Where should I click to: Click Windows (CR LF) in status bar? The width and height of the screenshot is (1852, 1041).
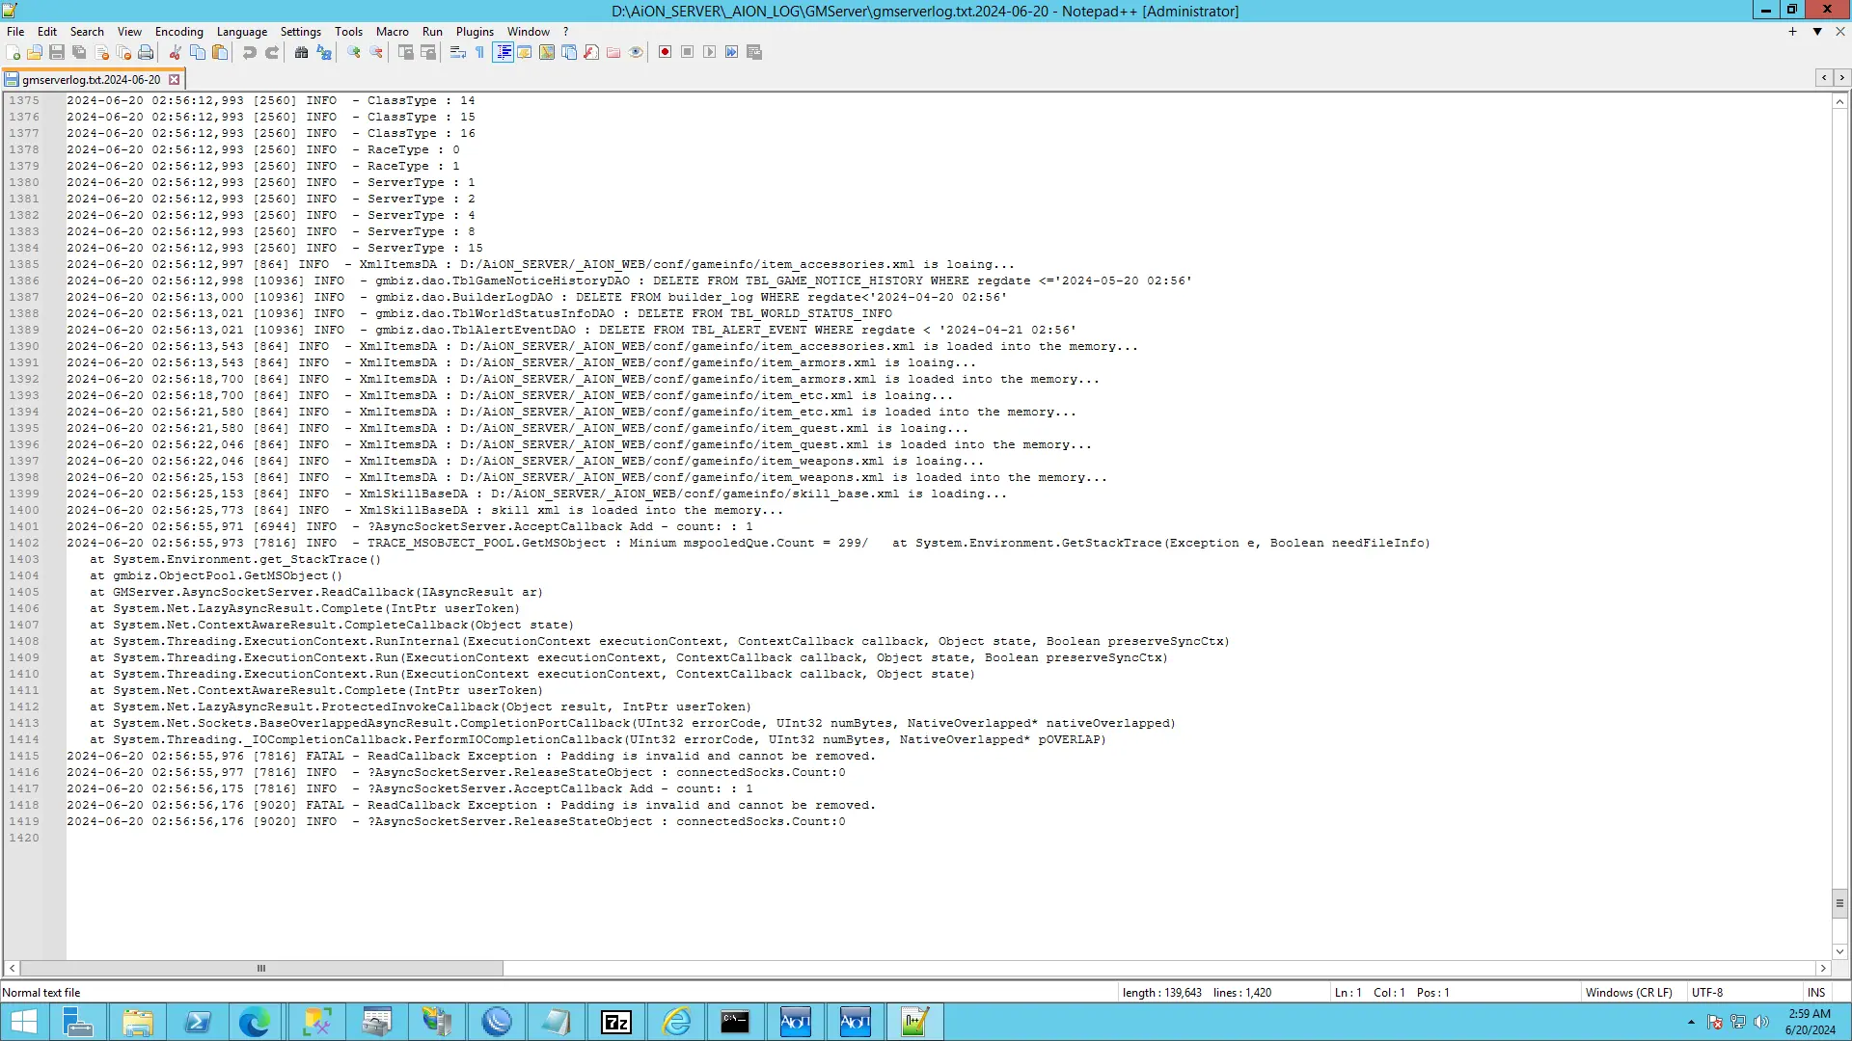coord(1628,993)
